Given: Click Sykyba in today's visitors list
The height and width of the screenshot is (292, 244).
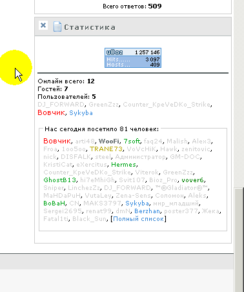Looking at the screenshot, I should pos(137,203).
